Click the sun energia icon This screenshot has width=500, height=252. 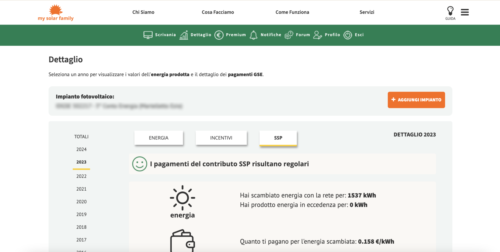tap(183, 198)
